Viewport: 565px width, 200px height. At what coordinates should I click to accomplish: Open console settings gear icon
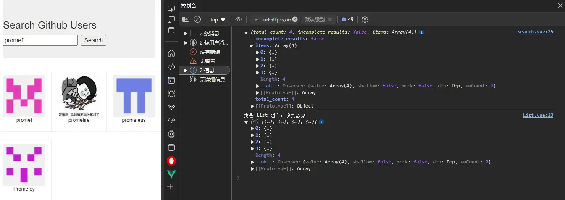365,19
